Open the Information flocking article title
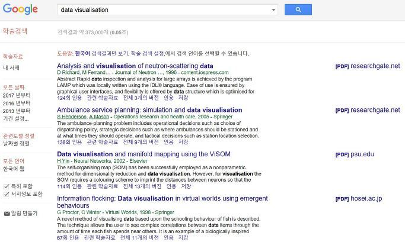Viewport: 405px width, 242px height. click(162, 202)
